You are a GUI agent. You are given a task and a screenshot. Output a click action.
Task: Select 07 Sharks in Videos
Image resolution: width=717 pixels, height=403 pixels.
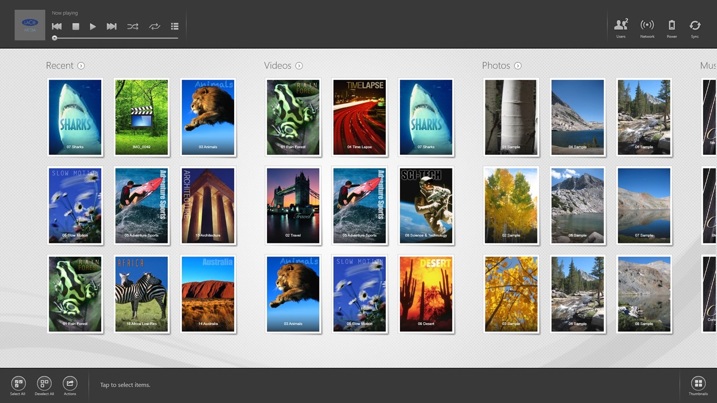click(x=426, y=117)
